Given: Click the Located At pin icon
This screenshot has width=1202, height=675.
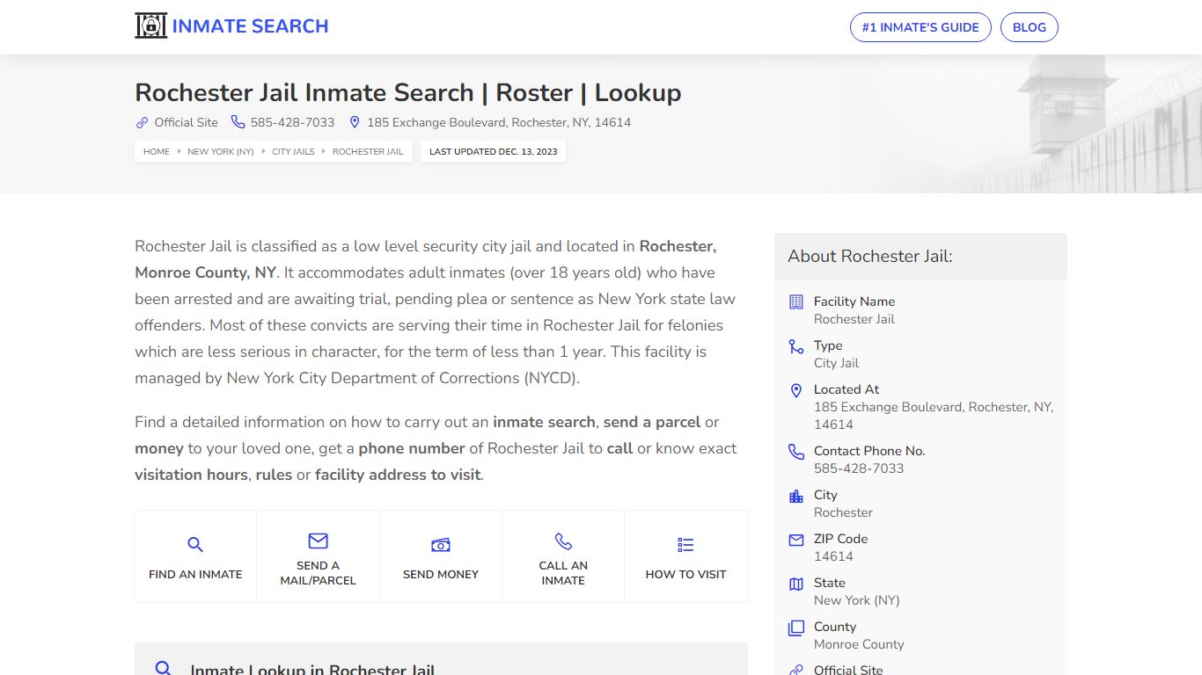Looking at the screenshot, I should [796, 390].
